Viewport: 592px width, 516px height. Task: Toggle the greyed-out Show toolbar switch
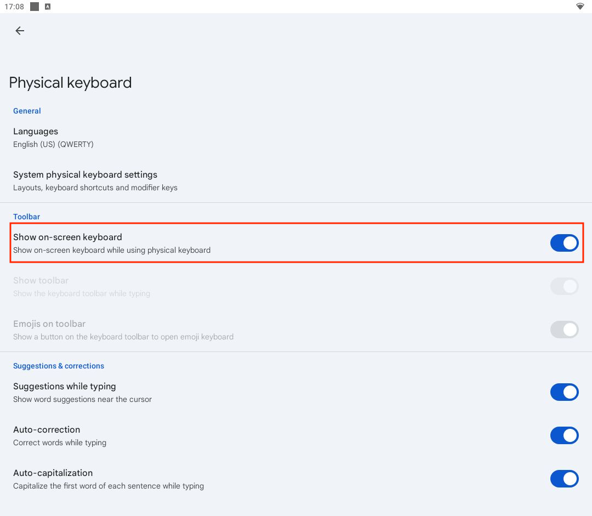tap(564, 286)
